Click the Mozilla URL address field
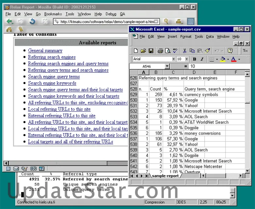The width and height of the screenshot is (255, 209). (107, 22)
